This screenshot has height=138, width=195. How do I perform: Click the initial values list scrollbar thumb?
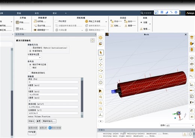point(82,96)
